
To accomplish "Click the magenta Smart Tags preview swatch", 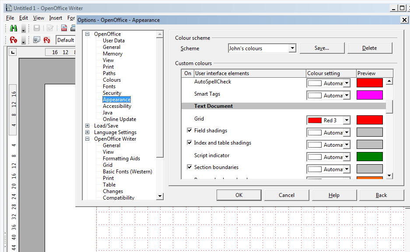I will pyautogui.click(x=370, y=95).
